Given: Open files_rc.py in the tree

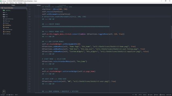Looking at the screenshot, I should coord(8,21).
